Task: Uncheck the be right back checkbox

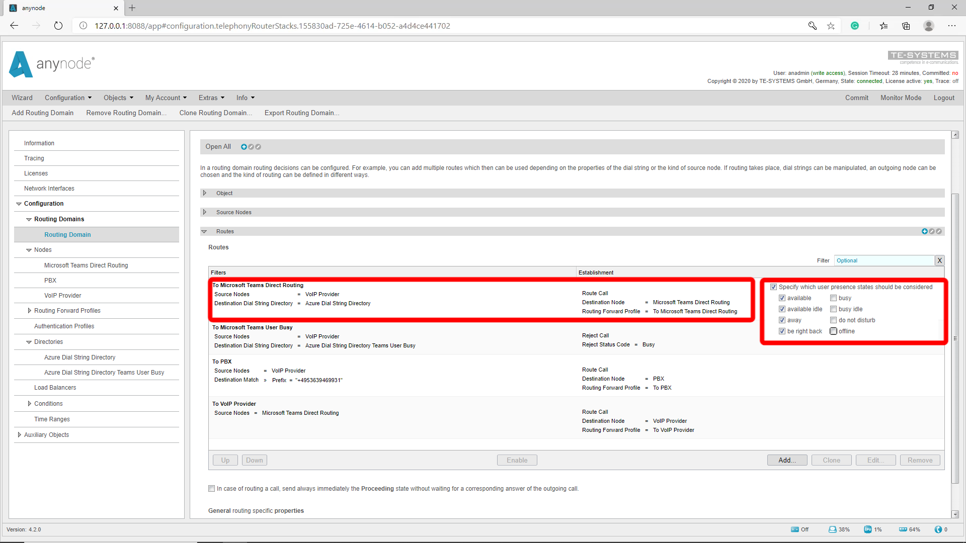Action: (x=782, y=331)
